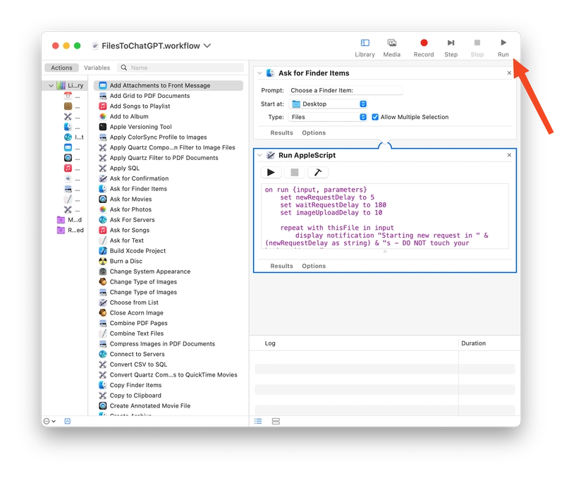
Task: Switch to the Variables tab
Action: coord(97,68)
